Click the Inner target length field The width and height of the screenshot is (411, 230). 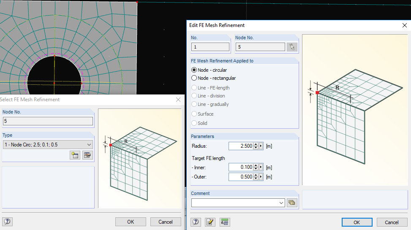click(241, 167)
